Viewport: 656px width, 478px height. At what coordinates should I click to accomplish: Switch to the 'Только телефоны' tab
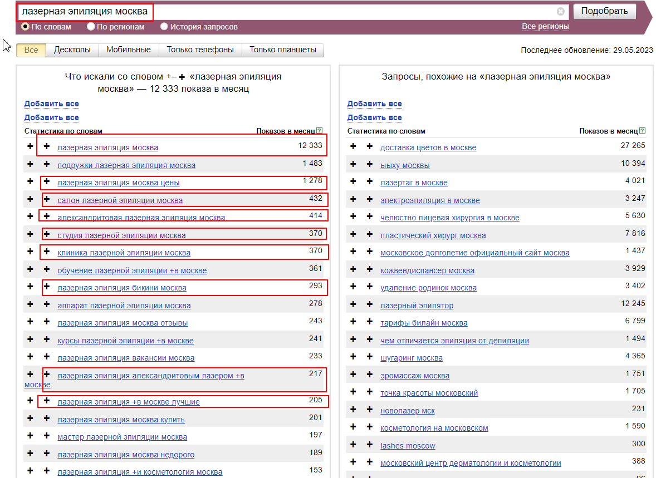200,50
